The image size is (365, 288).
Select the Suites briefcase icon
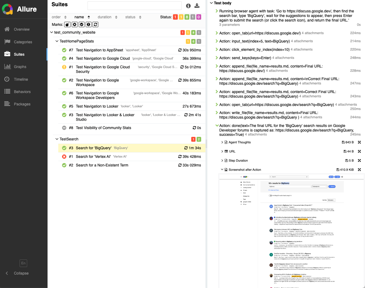pos(7,54)
